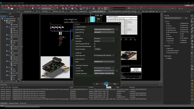The height and width of the screenshot is (109, 194).
Task: Click the yellow minus icon in right palette
Action: [x=192, y=81]
